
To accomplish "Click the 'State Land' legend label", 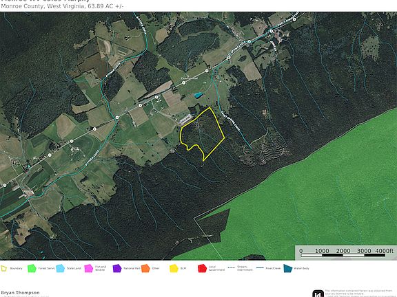I will pos(74,268).
